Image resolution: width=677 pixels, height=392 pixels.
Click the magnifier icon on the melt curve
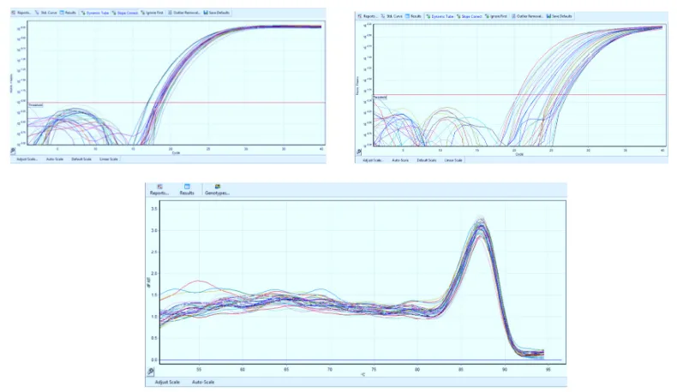pyautogui.click(x=151, y=371)
